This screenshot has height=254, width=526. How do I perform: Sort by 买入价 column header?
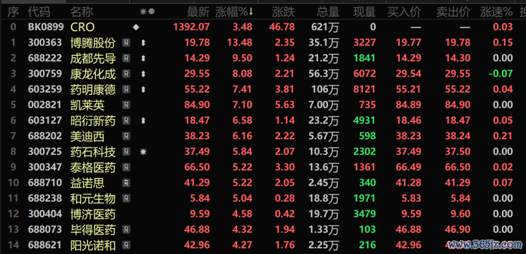[404, 12]
